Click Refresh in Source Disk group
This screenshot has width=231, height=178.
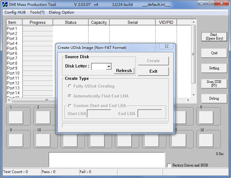[x=124, y=71]
